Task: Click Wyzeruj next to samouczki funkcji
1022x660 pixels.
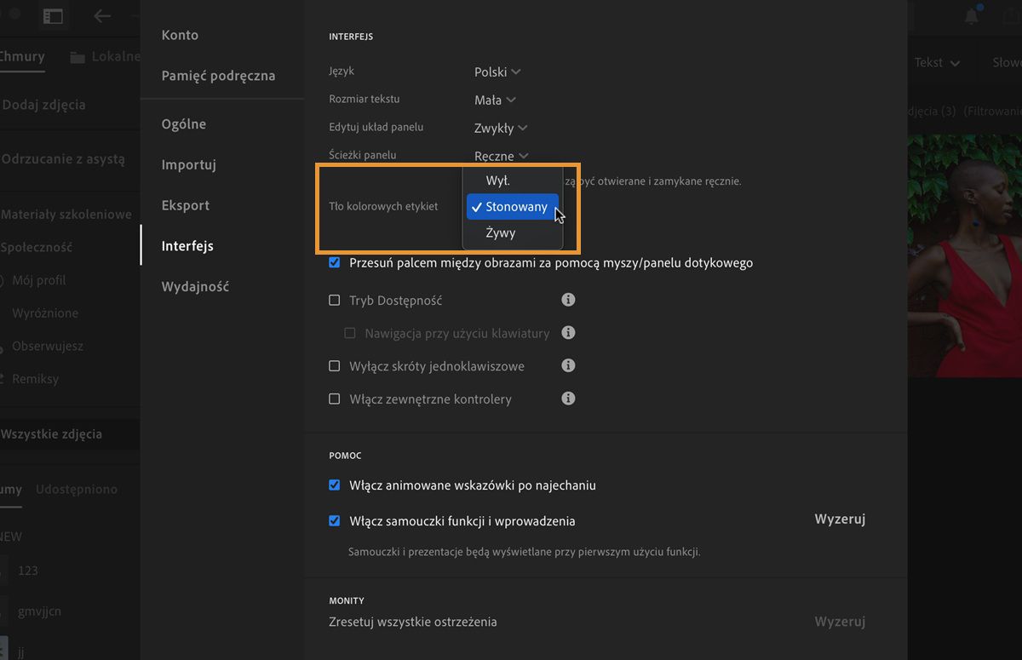Action: coord(839,519)
